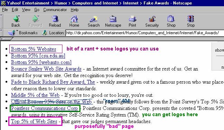Reload the current page
Image resolution: width=224 pixels, height=130 pixels.
click(x=55, y=21)
